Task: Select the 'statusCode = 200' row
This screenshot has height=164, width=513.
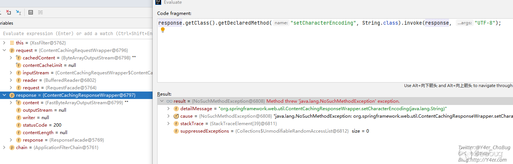Action: (76, 125)
